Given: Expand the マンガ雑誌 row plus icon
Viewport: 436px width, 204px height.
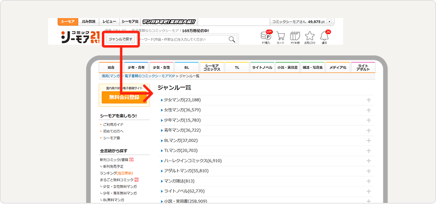Looking at the screenshot, I should [369, 181].
